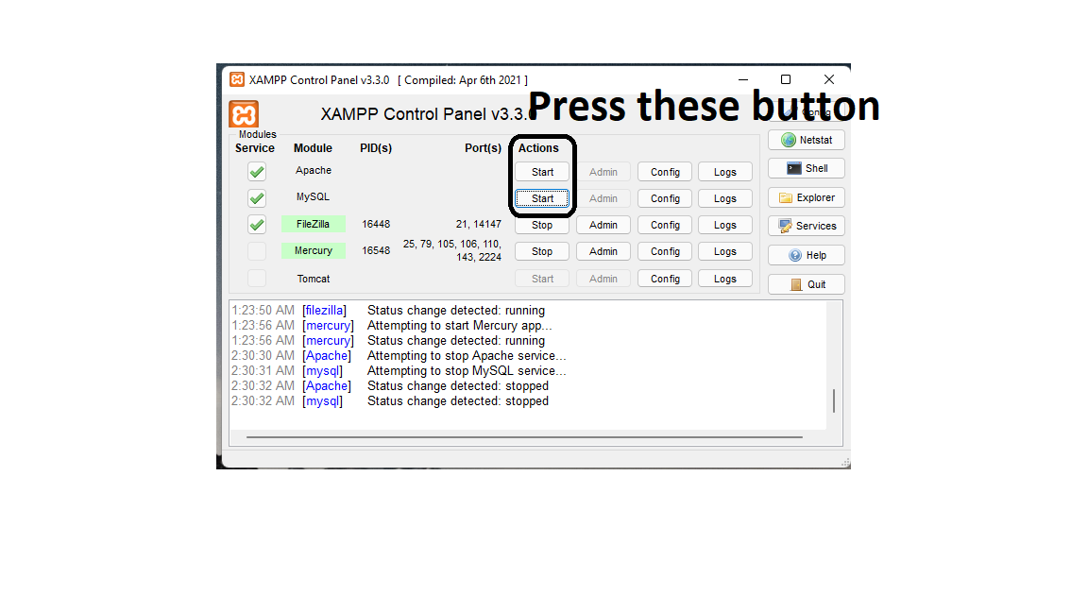Open Config for Tomcat
The width and height of the screenshot is (1088, 612).
(665, 279)
